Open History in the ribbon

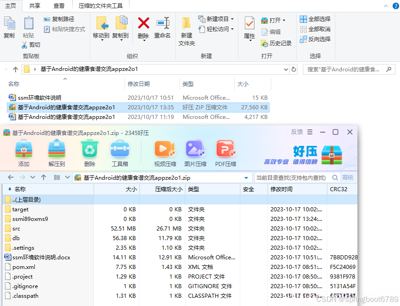276,43
